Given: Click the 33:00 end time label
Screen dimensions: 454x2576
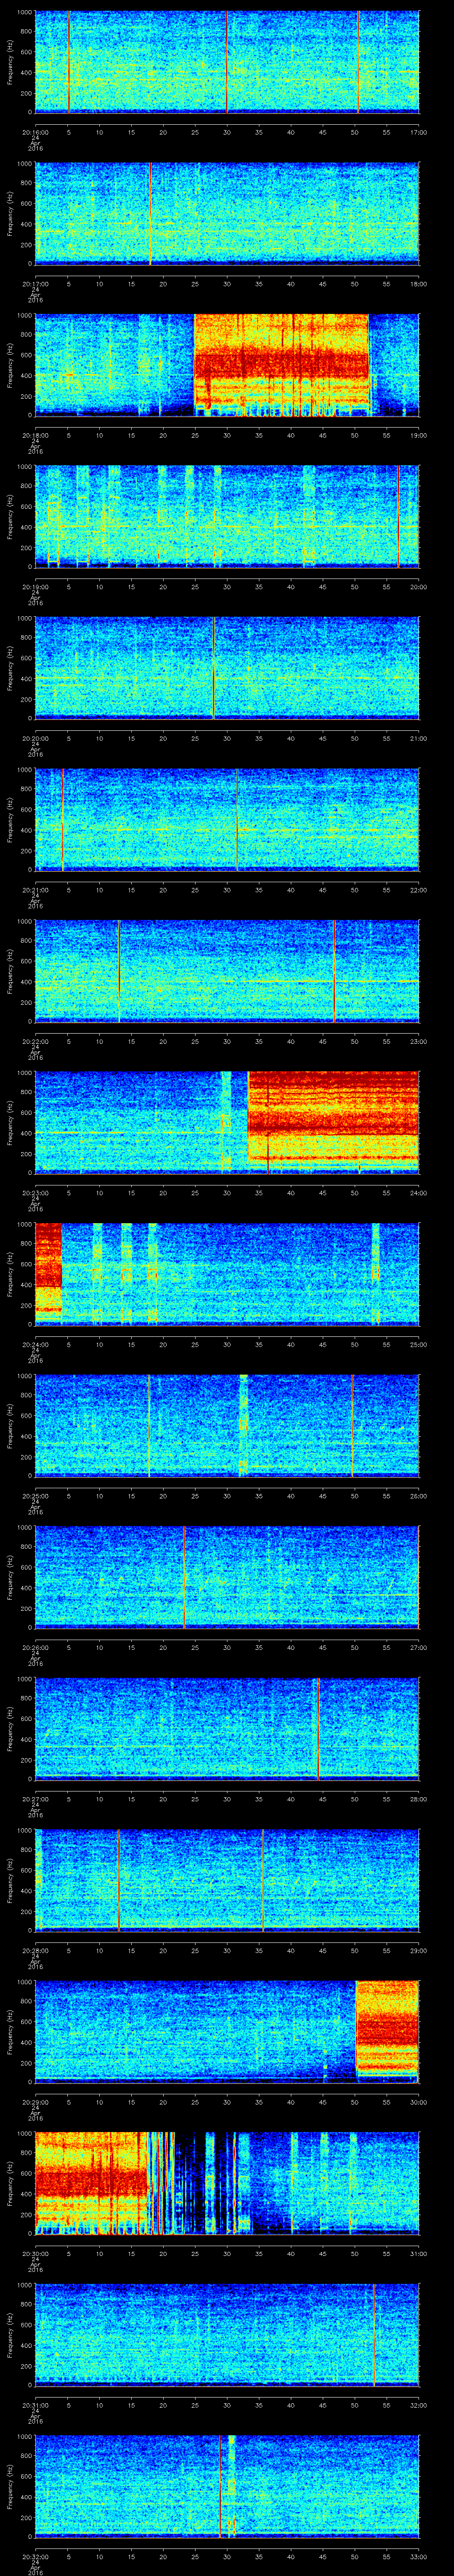Looking at the screenshot, I should [419, 2557].
